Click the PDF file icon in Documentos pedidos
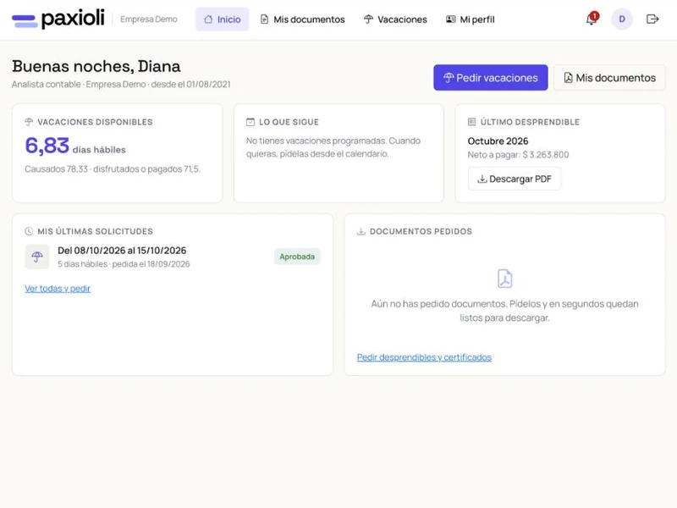The width and height of the screenshot is (677, 508). [x=504, y=279]
